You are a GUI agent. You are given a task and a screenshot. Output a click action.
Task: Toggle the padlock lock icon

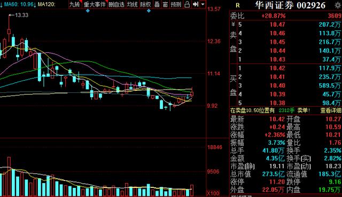(x=187, y=4)
